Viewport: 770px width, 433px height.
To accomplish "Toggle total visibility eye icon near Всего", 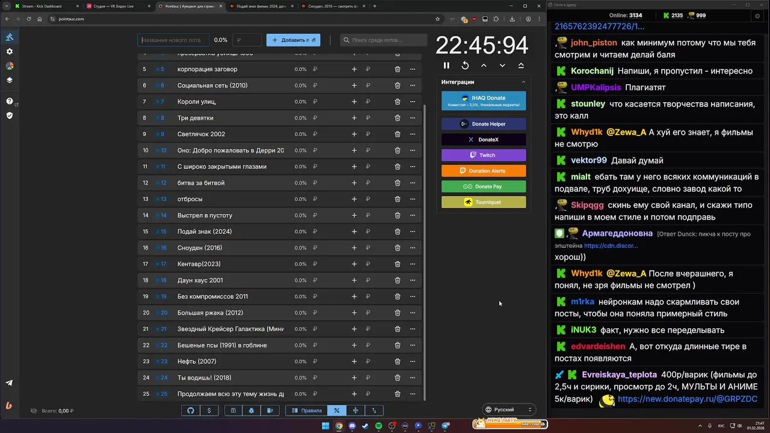I will tap(34, 411).
